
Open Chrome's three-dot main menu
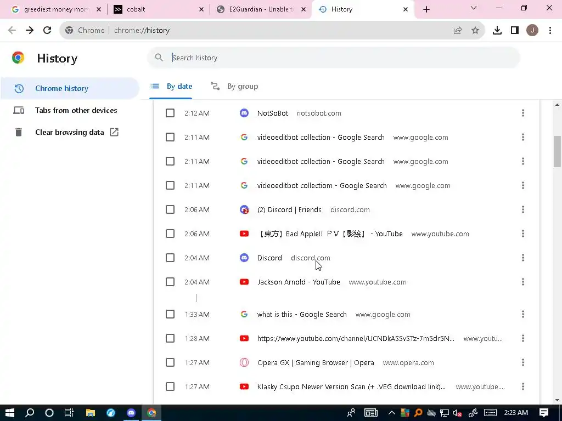[550, 31]
